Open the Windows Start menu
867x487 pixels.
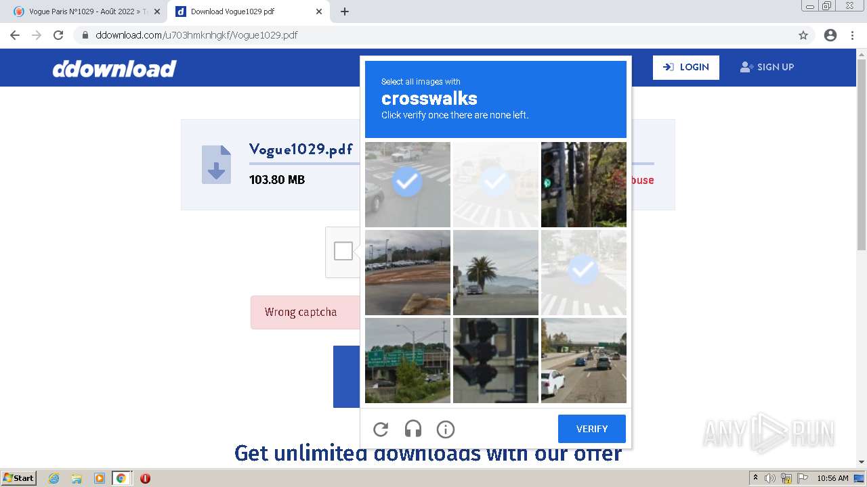coord(18,478)
